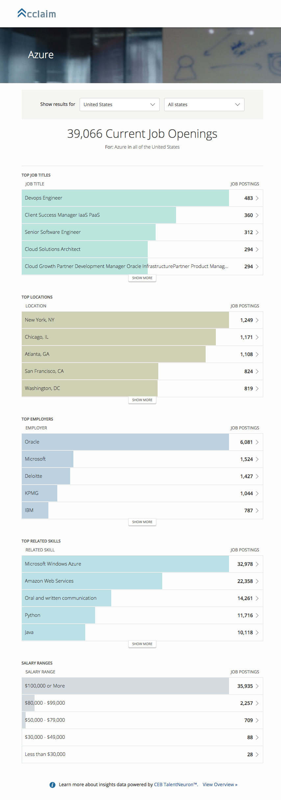Select IBM employer name
The height and width of the screenshot is (800, 281).
[29, 510]
